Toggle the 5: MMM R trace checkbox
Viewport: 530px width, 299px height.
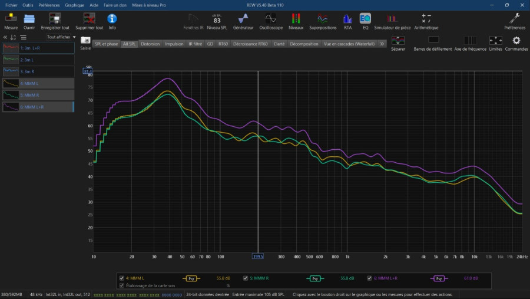pyautogui.click(x=246, y=278)
